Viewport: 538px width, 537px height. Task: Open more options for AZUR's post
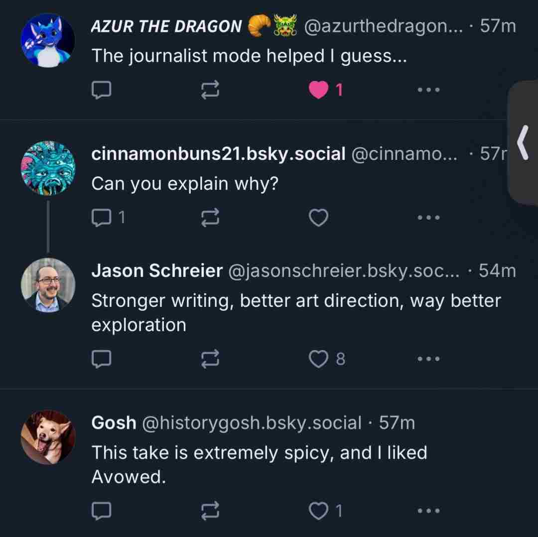tap(428, 90)
